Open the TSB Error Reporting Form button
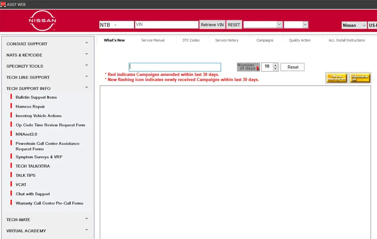This screenshot has height=239, width=377. [336, 78]
